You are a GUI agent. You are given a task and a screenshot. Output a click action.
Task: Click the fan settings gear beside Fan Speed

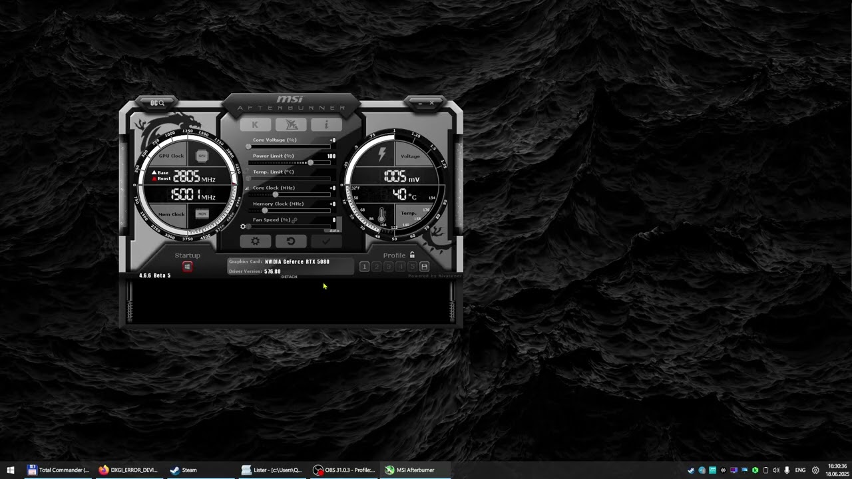(x=243, y=226)
